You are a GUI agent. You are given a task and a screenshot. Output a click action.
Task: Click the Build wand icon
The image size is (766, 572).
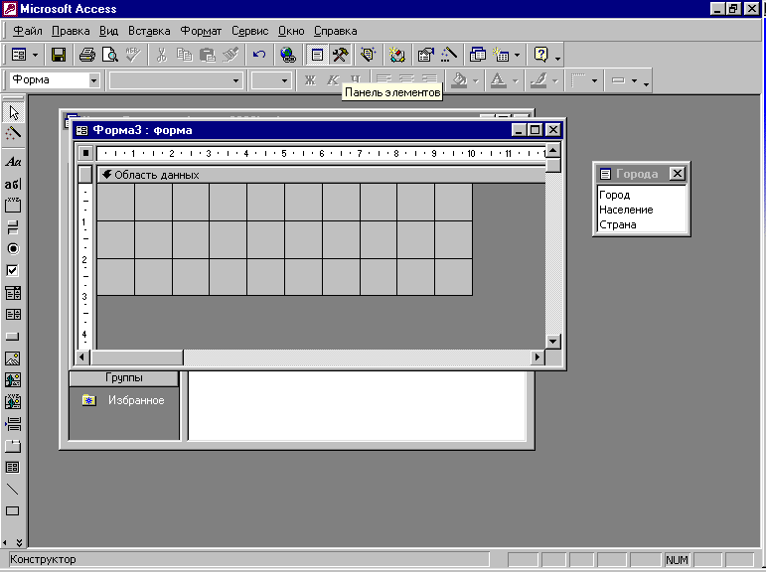pos(448,55)
